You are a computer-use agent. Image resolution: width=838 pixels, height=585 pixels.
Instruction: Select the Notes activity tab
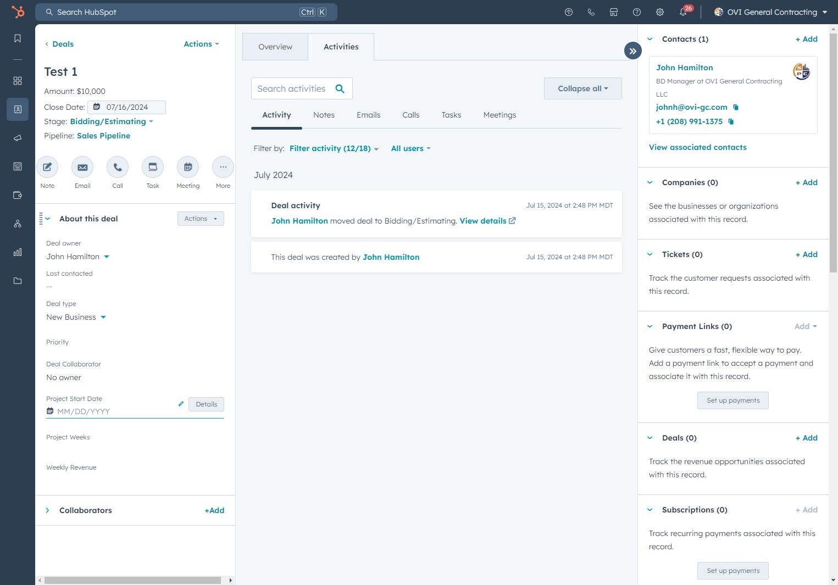[x=324, y=115]
